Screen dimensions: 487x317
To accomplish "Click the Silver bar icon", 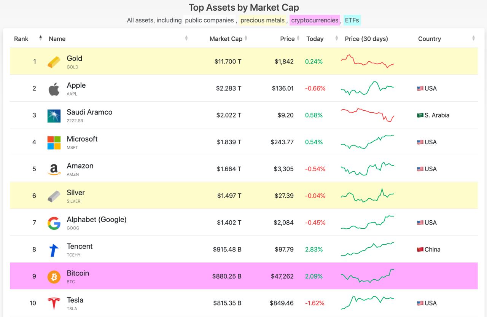I will pos(54,196).
